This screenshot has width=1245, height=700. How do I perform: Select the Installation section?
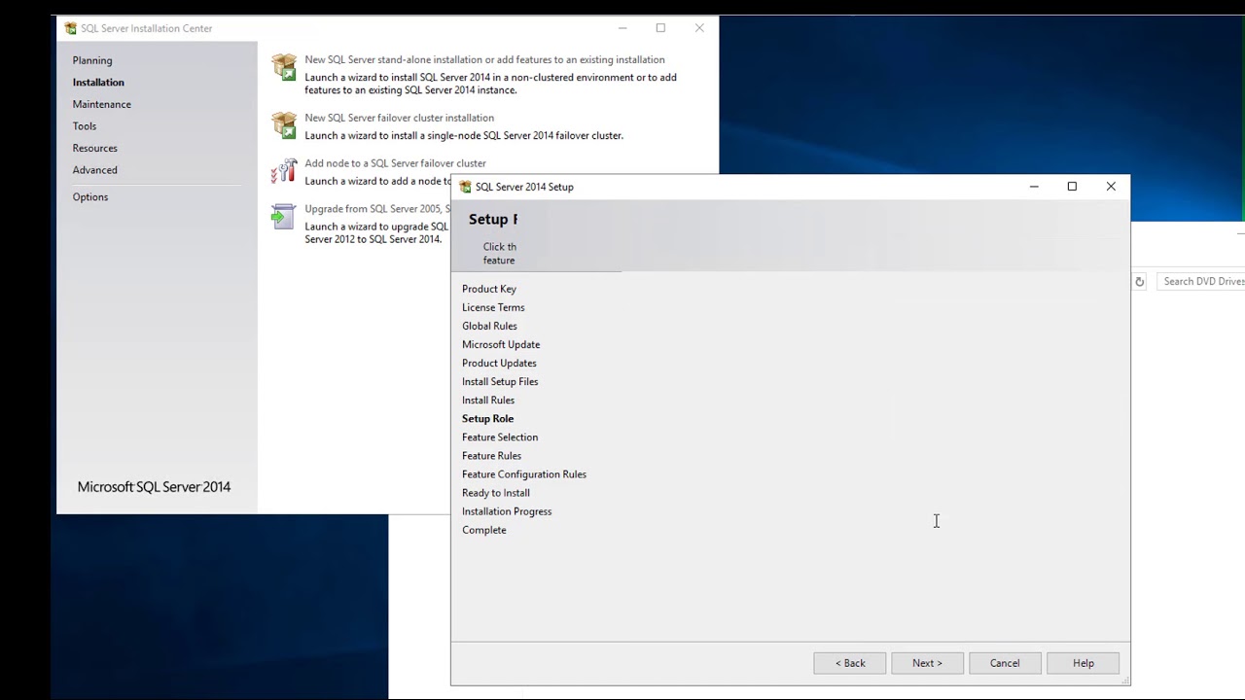(x=98, y=83)
